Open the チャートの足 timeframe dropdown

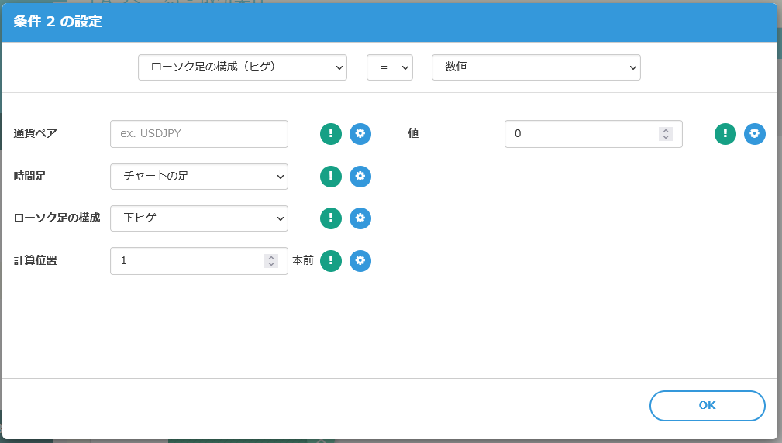click(x=199, y=177)
